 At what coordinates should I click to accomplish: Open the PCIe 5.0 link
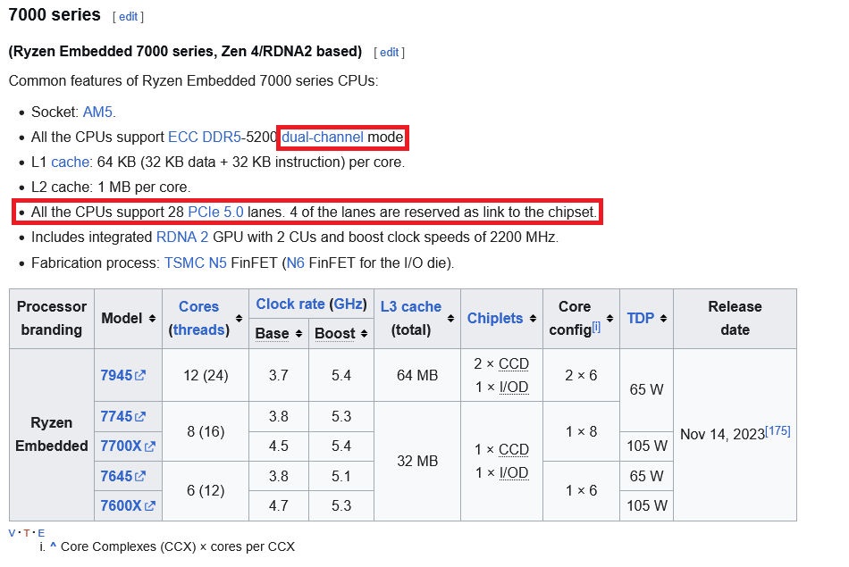pos(215,213)
